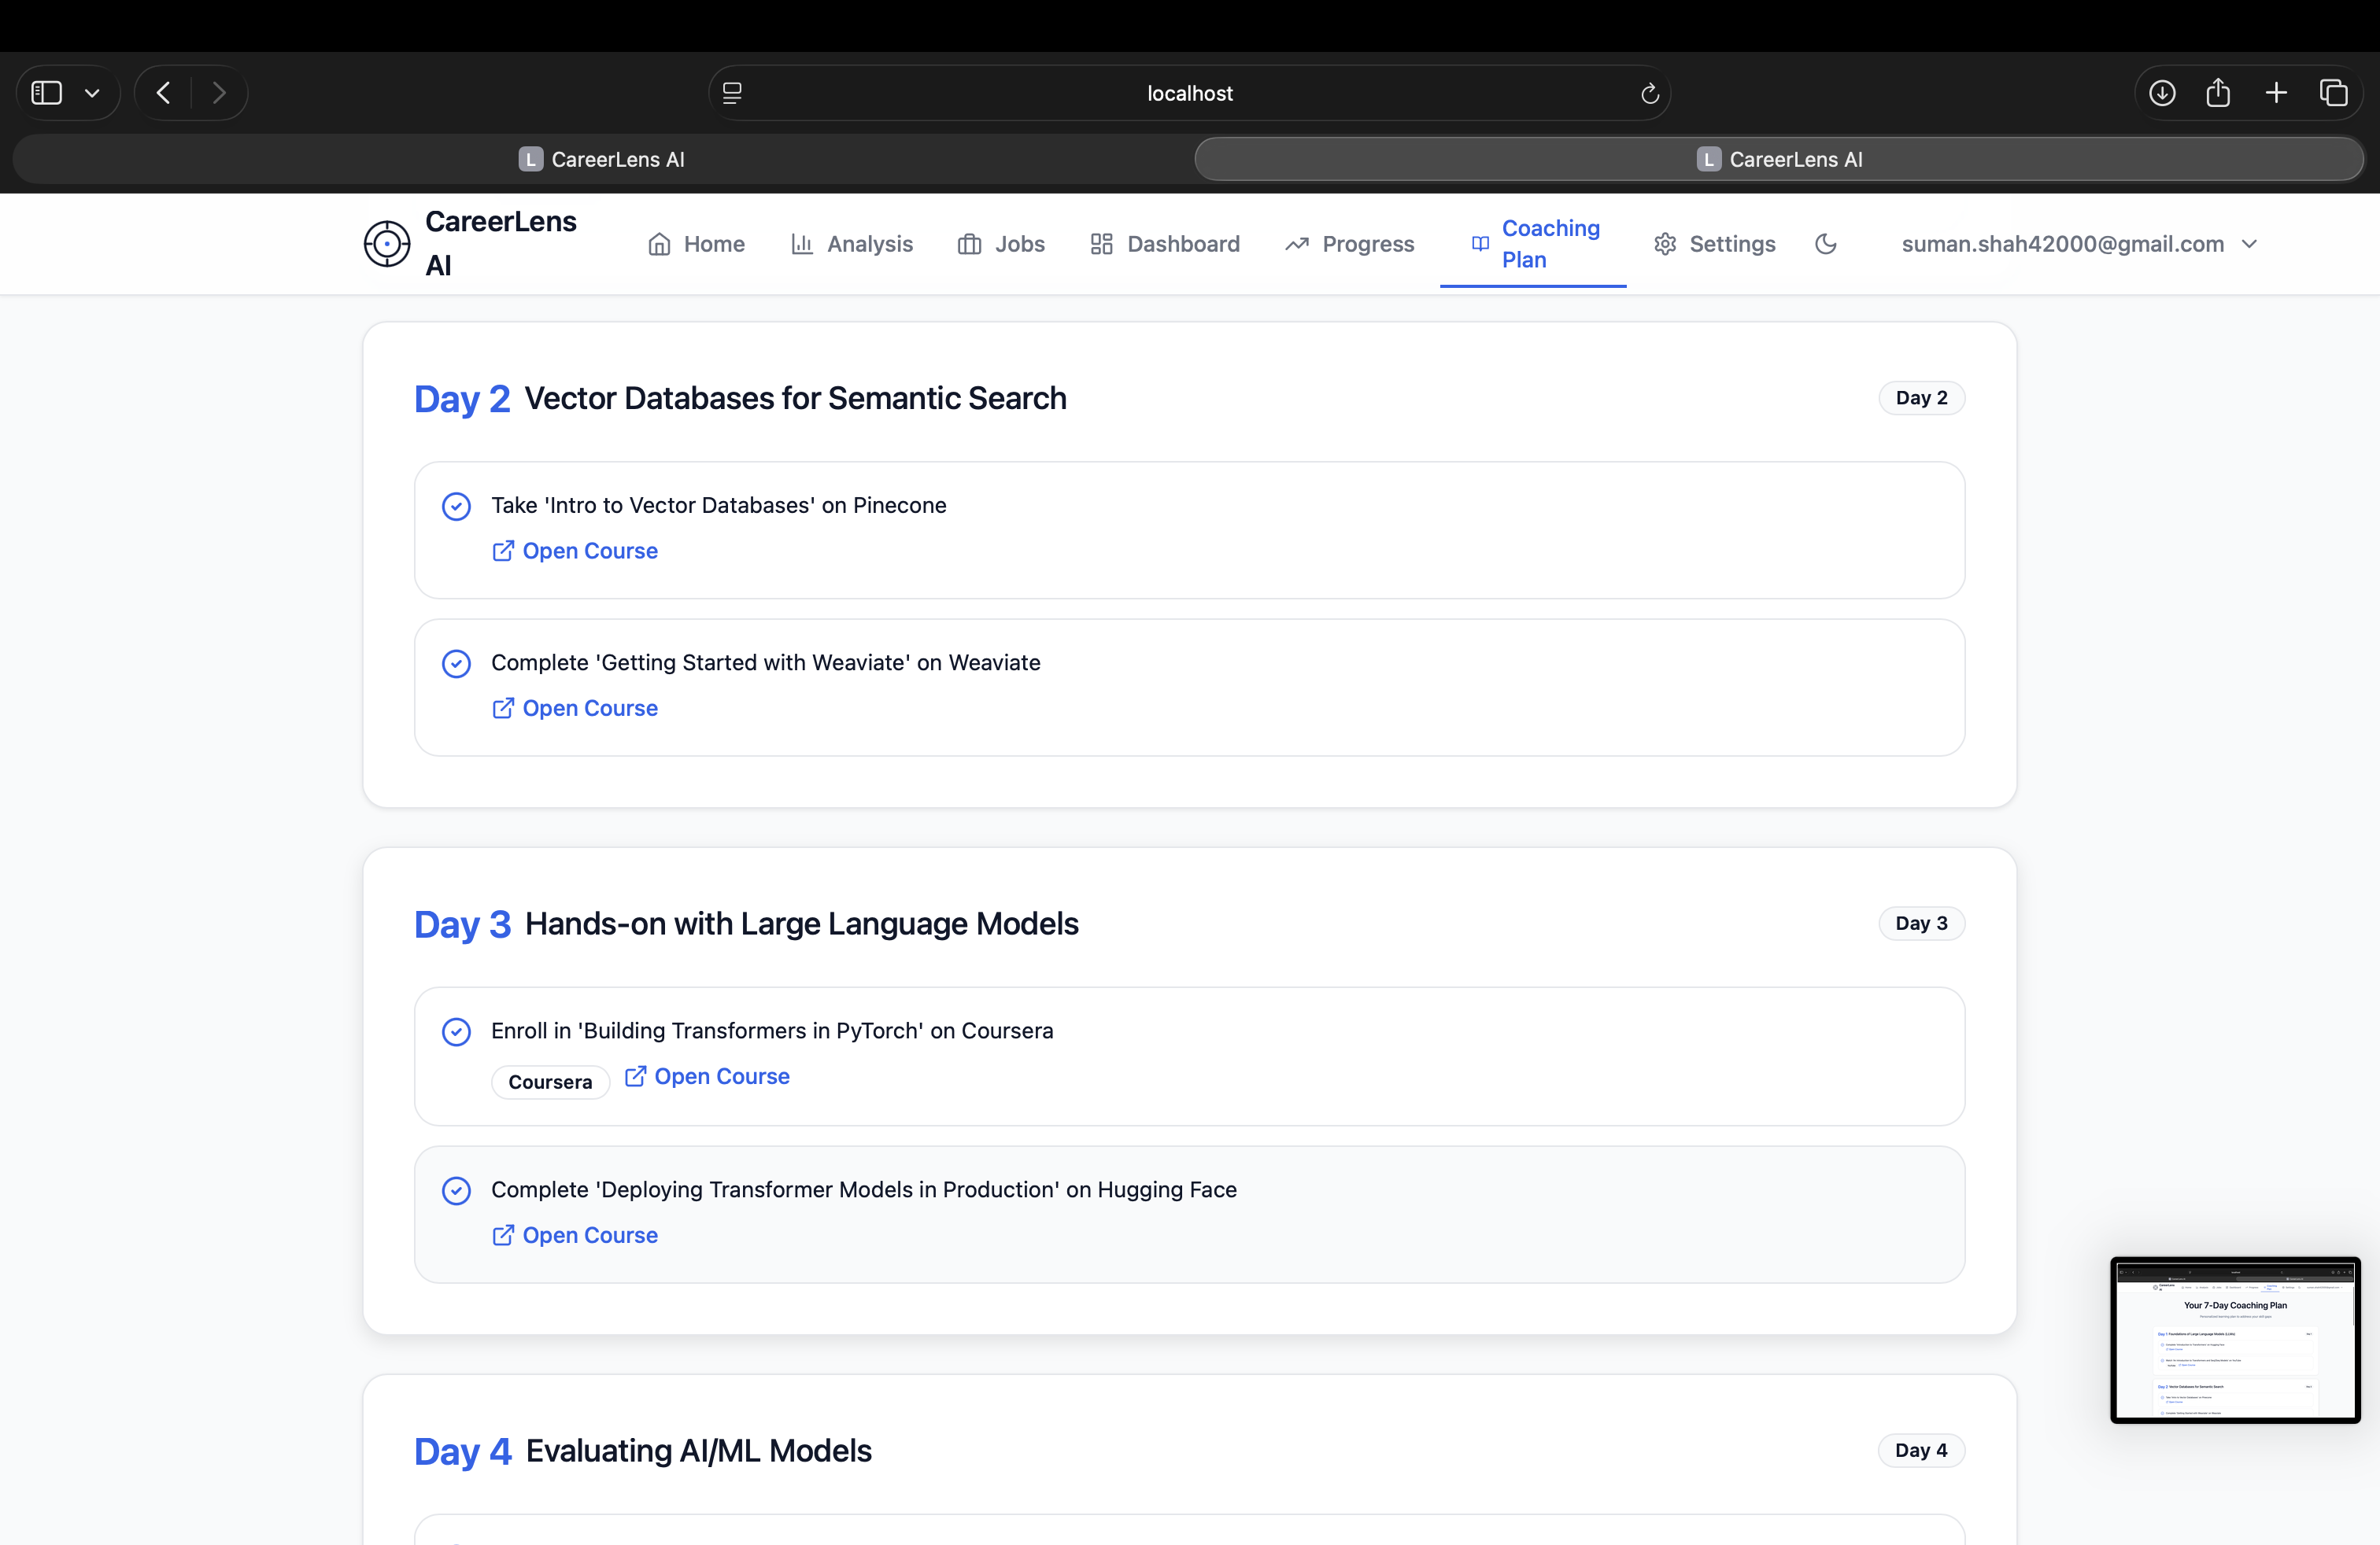Go back with the back arrow
The height and width of the screenshot is (1545, 2380).
pos(164,93)
